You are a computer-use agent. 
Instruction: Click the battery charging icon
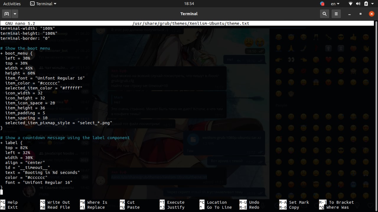tap(366, 4)
